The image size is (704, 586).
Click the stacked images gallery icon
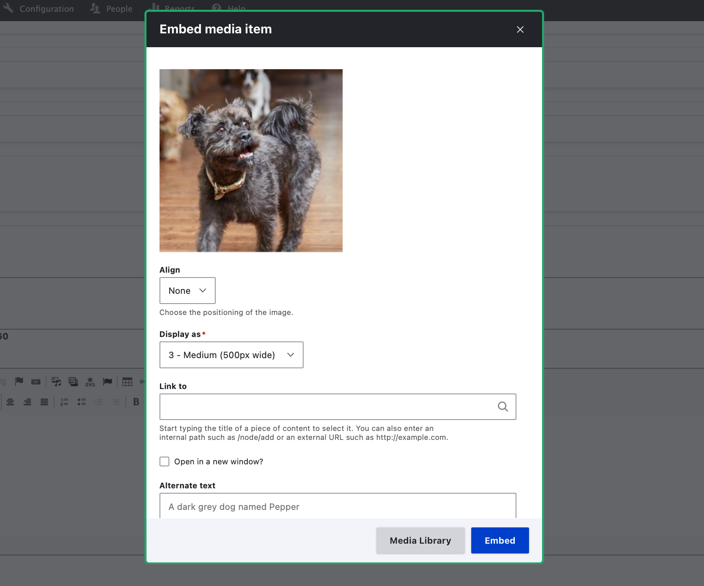click(73, 382)
